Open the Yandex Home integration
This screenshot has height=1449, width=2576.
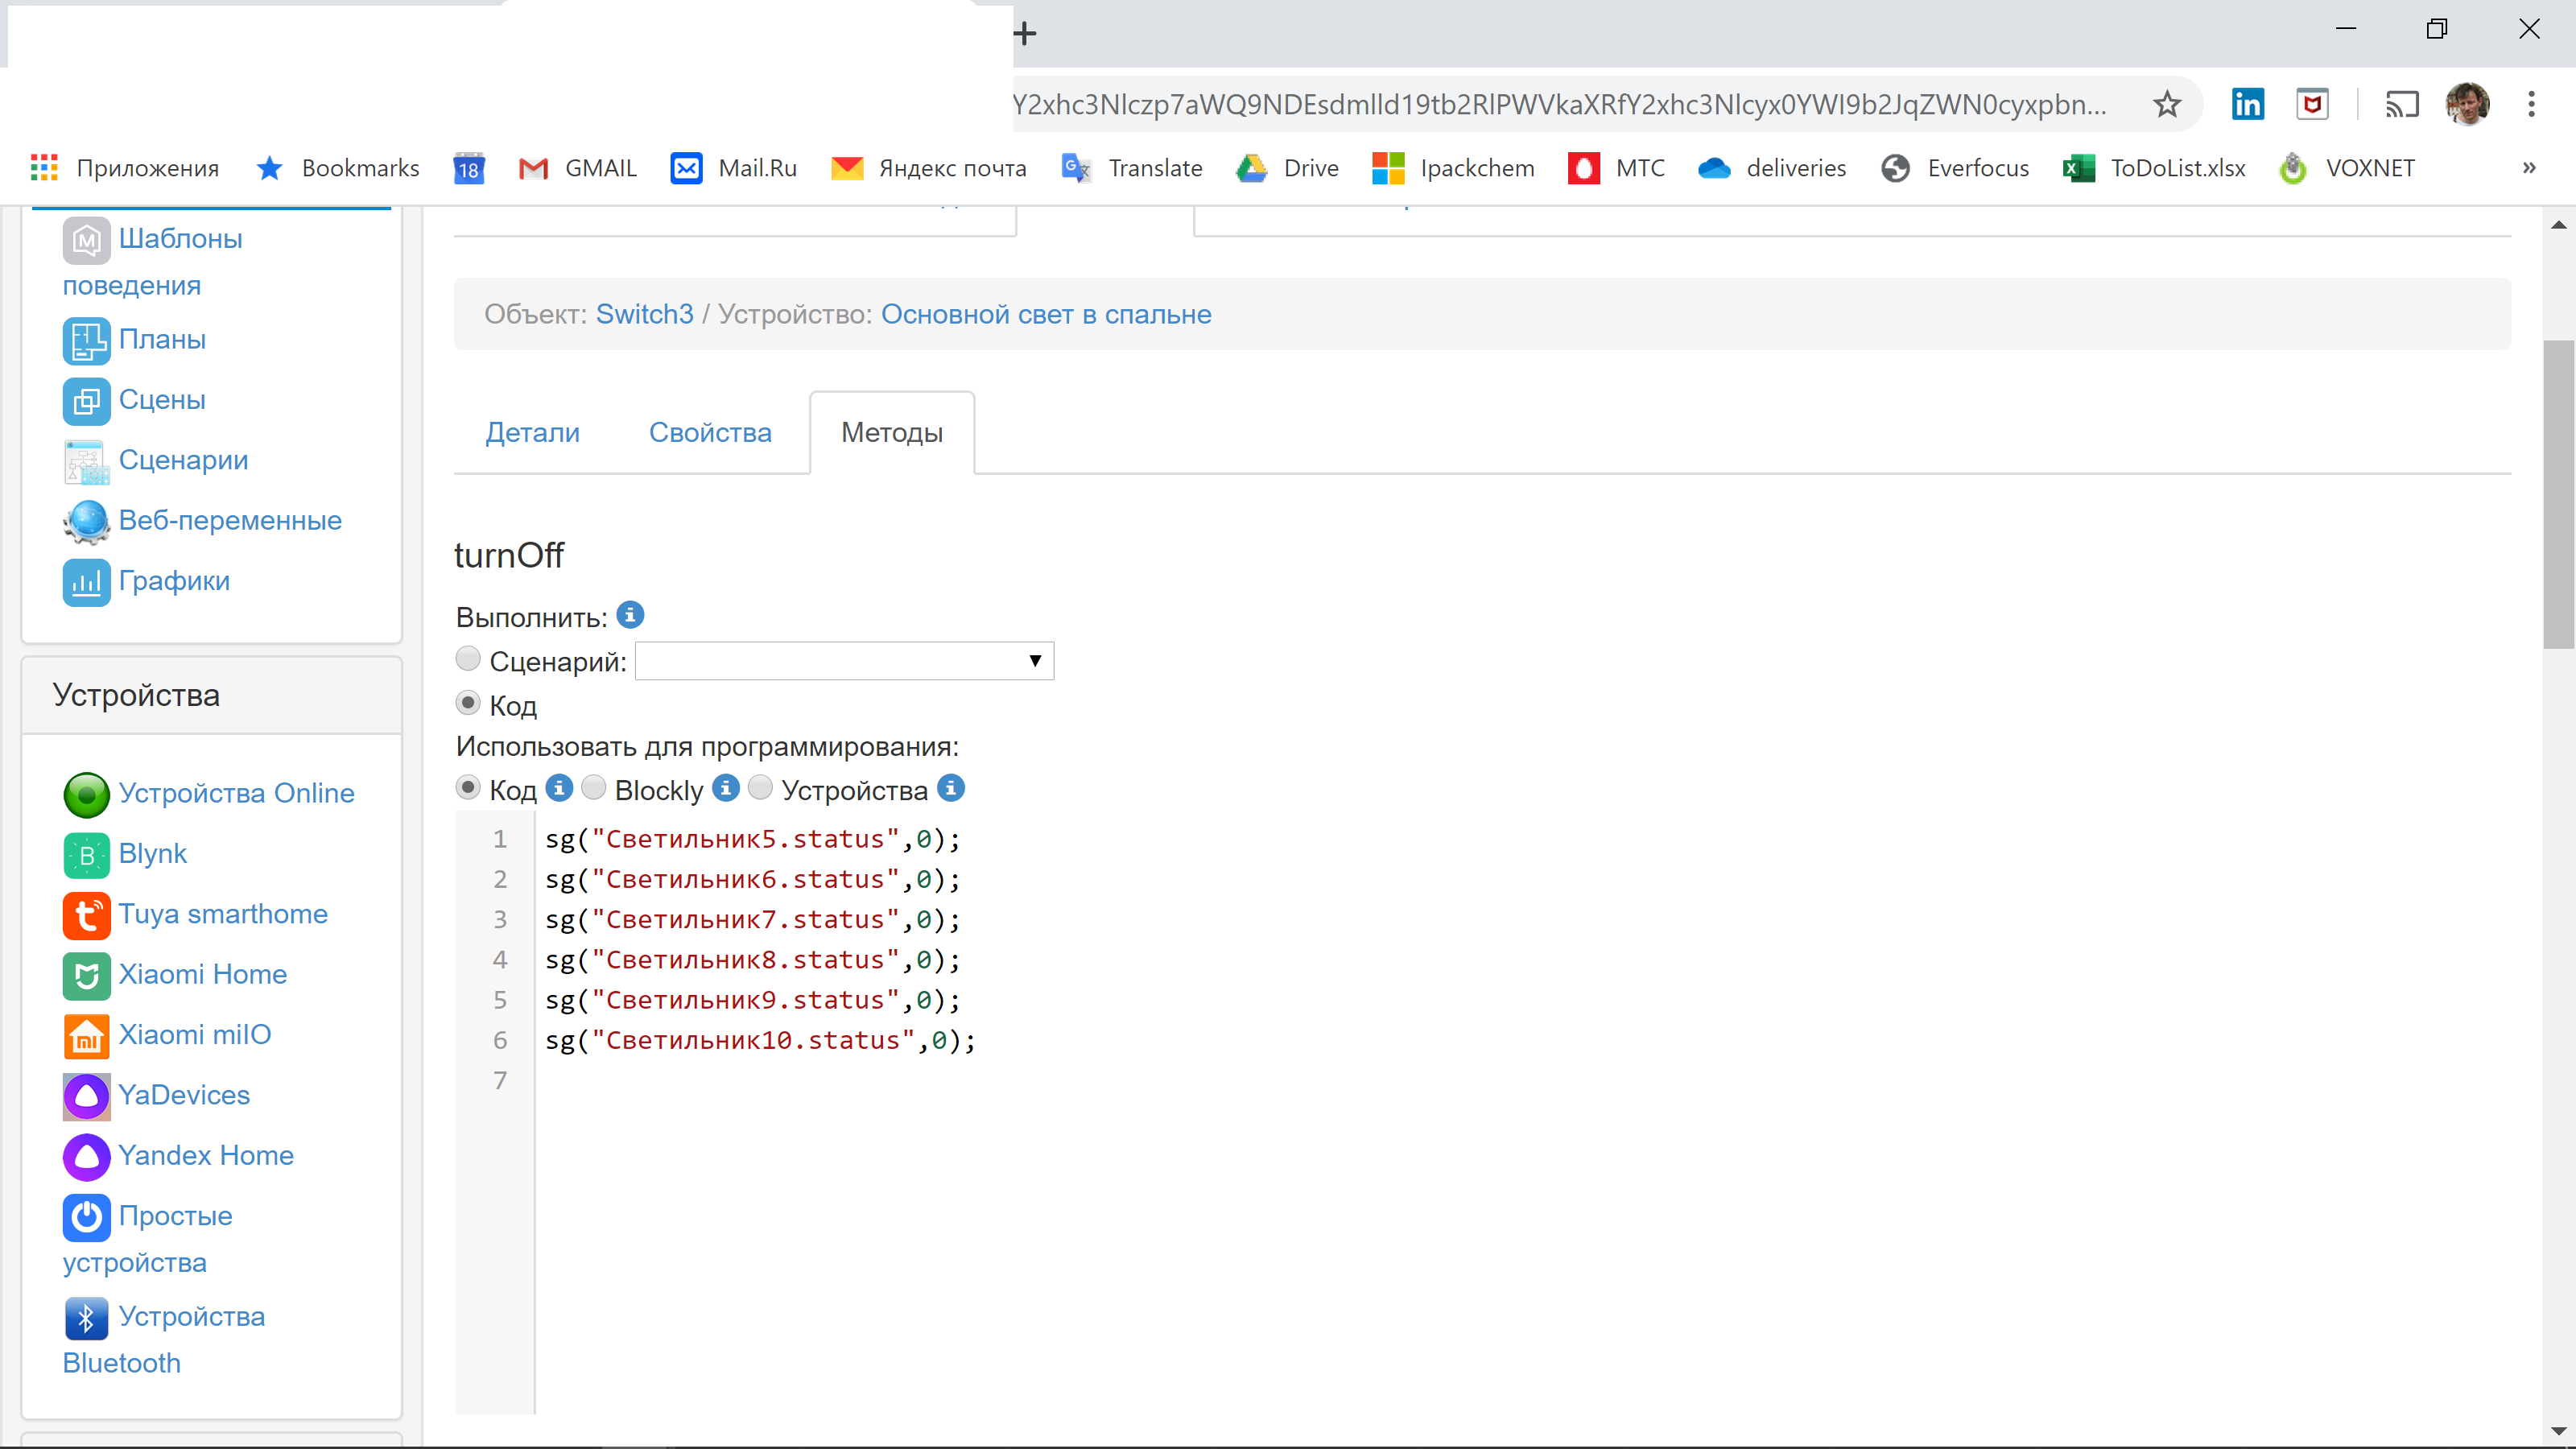click(206, 1155)
